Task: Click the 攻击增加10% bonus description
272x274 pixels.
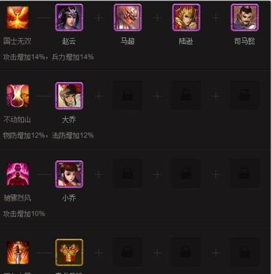Action: (x=24, y=214)
